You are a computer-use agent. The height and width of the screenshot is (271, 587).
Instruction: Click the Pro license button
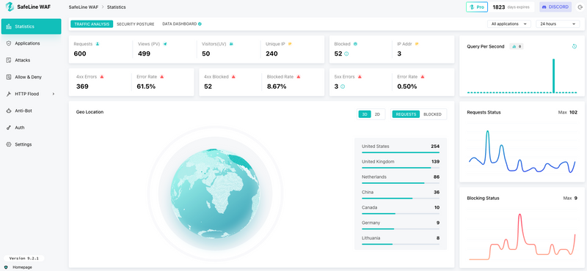pos(477,7)
